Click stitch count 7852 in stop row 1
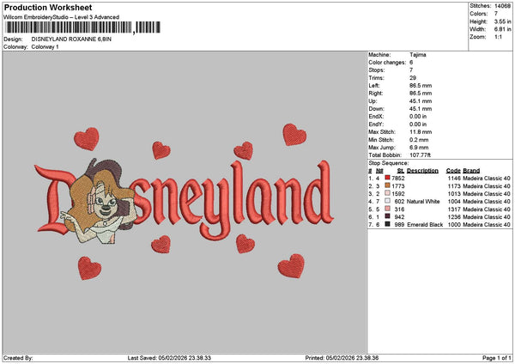Viewport: 515px width, 364px height. pyautogui.click(x=398, y=178)
